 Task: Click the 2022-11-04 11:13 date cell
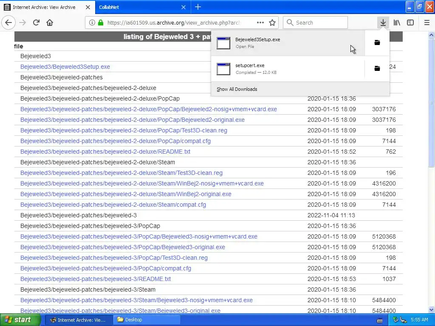pos(331,215)
